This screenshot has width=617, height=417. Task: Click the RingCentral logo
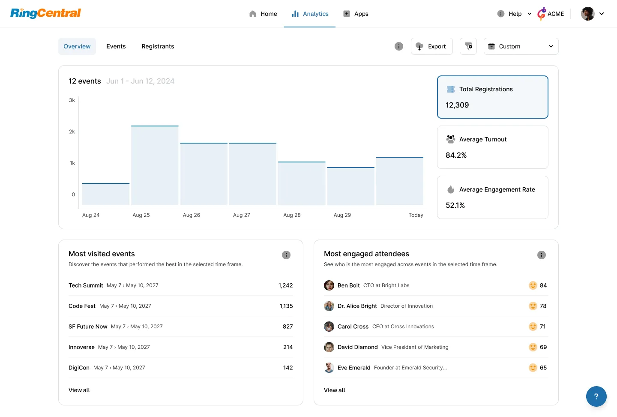pyautogui.click(x=45, y=13)
